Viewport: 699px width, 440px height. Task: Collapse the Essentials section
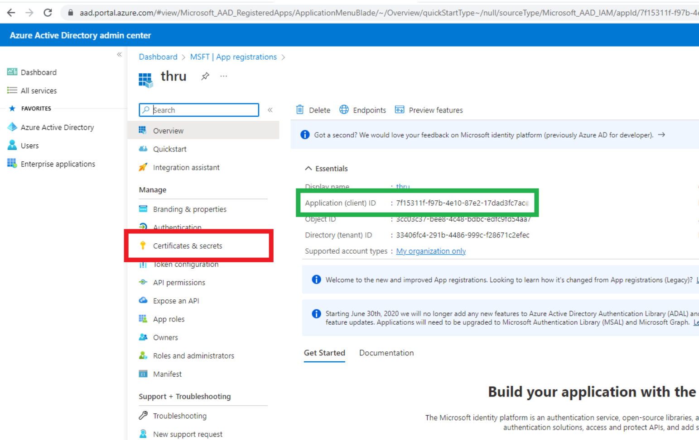[x=309, y=168]
